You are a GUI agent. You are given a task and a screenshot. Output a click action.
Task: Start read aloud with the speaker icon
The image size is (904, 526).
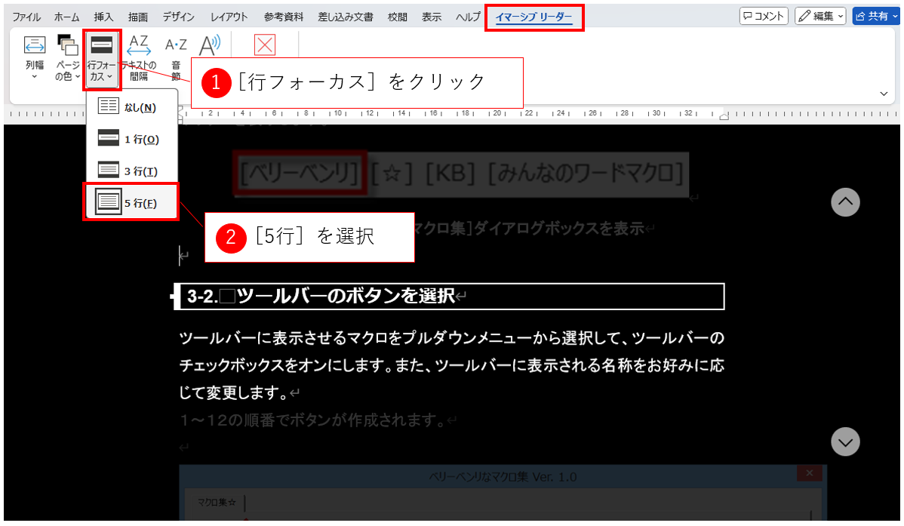209,47
